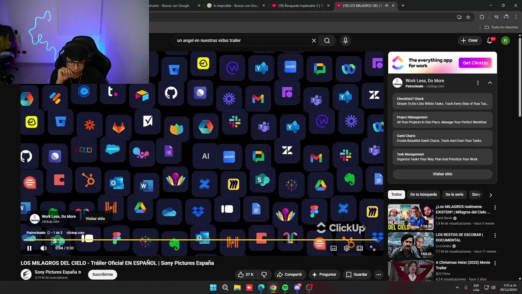522x294 pixels.
Task: Show hidden system tray icons chevron
Action: pyautogui.click(x=457, y=287)
